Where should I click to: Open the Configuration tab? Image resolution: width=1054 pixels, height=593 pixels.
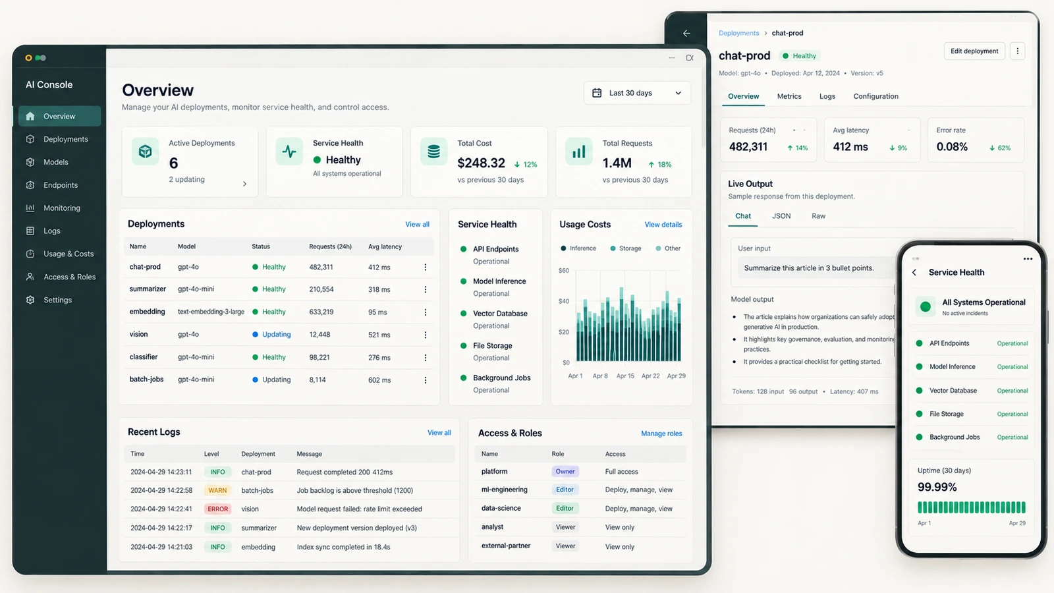click(875, 96)
